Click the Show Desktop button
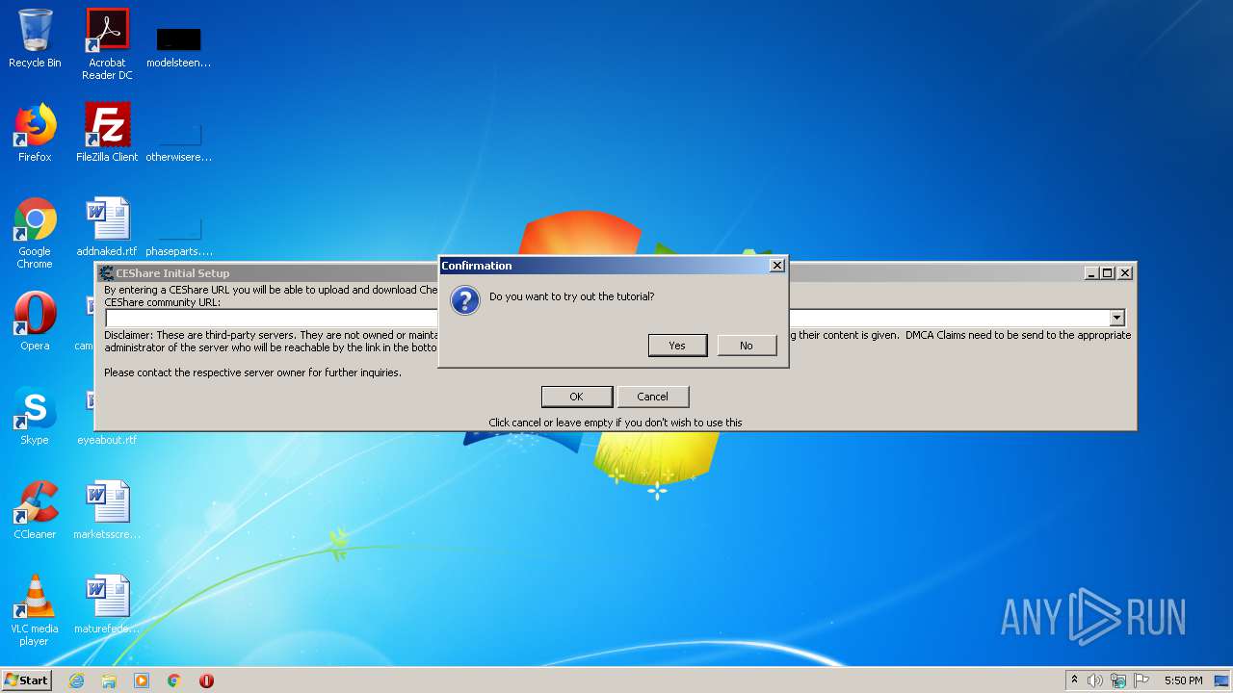The width and height of the screenshot is (1233, 693). point(1223,680)
